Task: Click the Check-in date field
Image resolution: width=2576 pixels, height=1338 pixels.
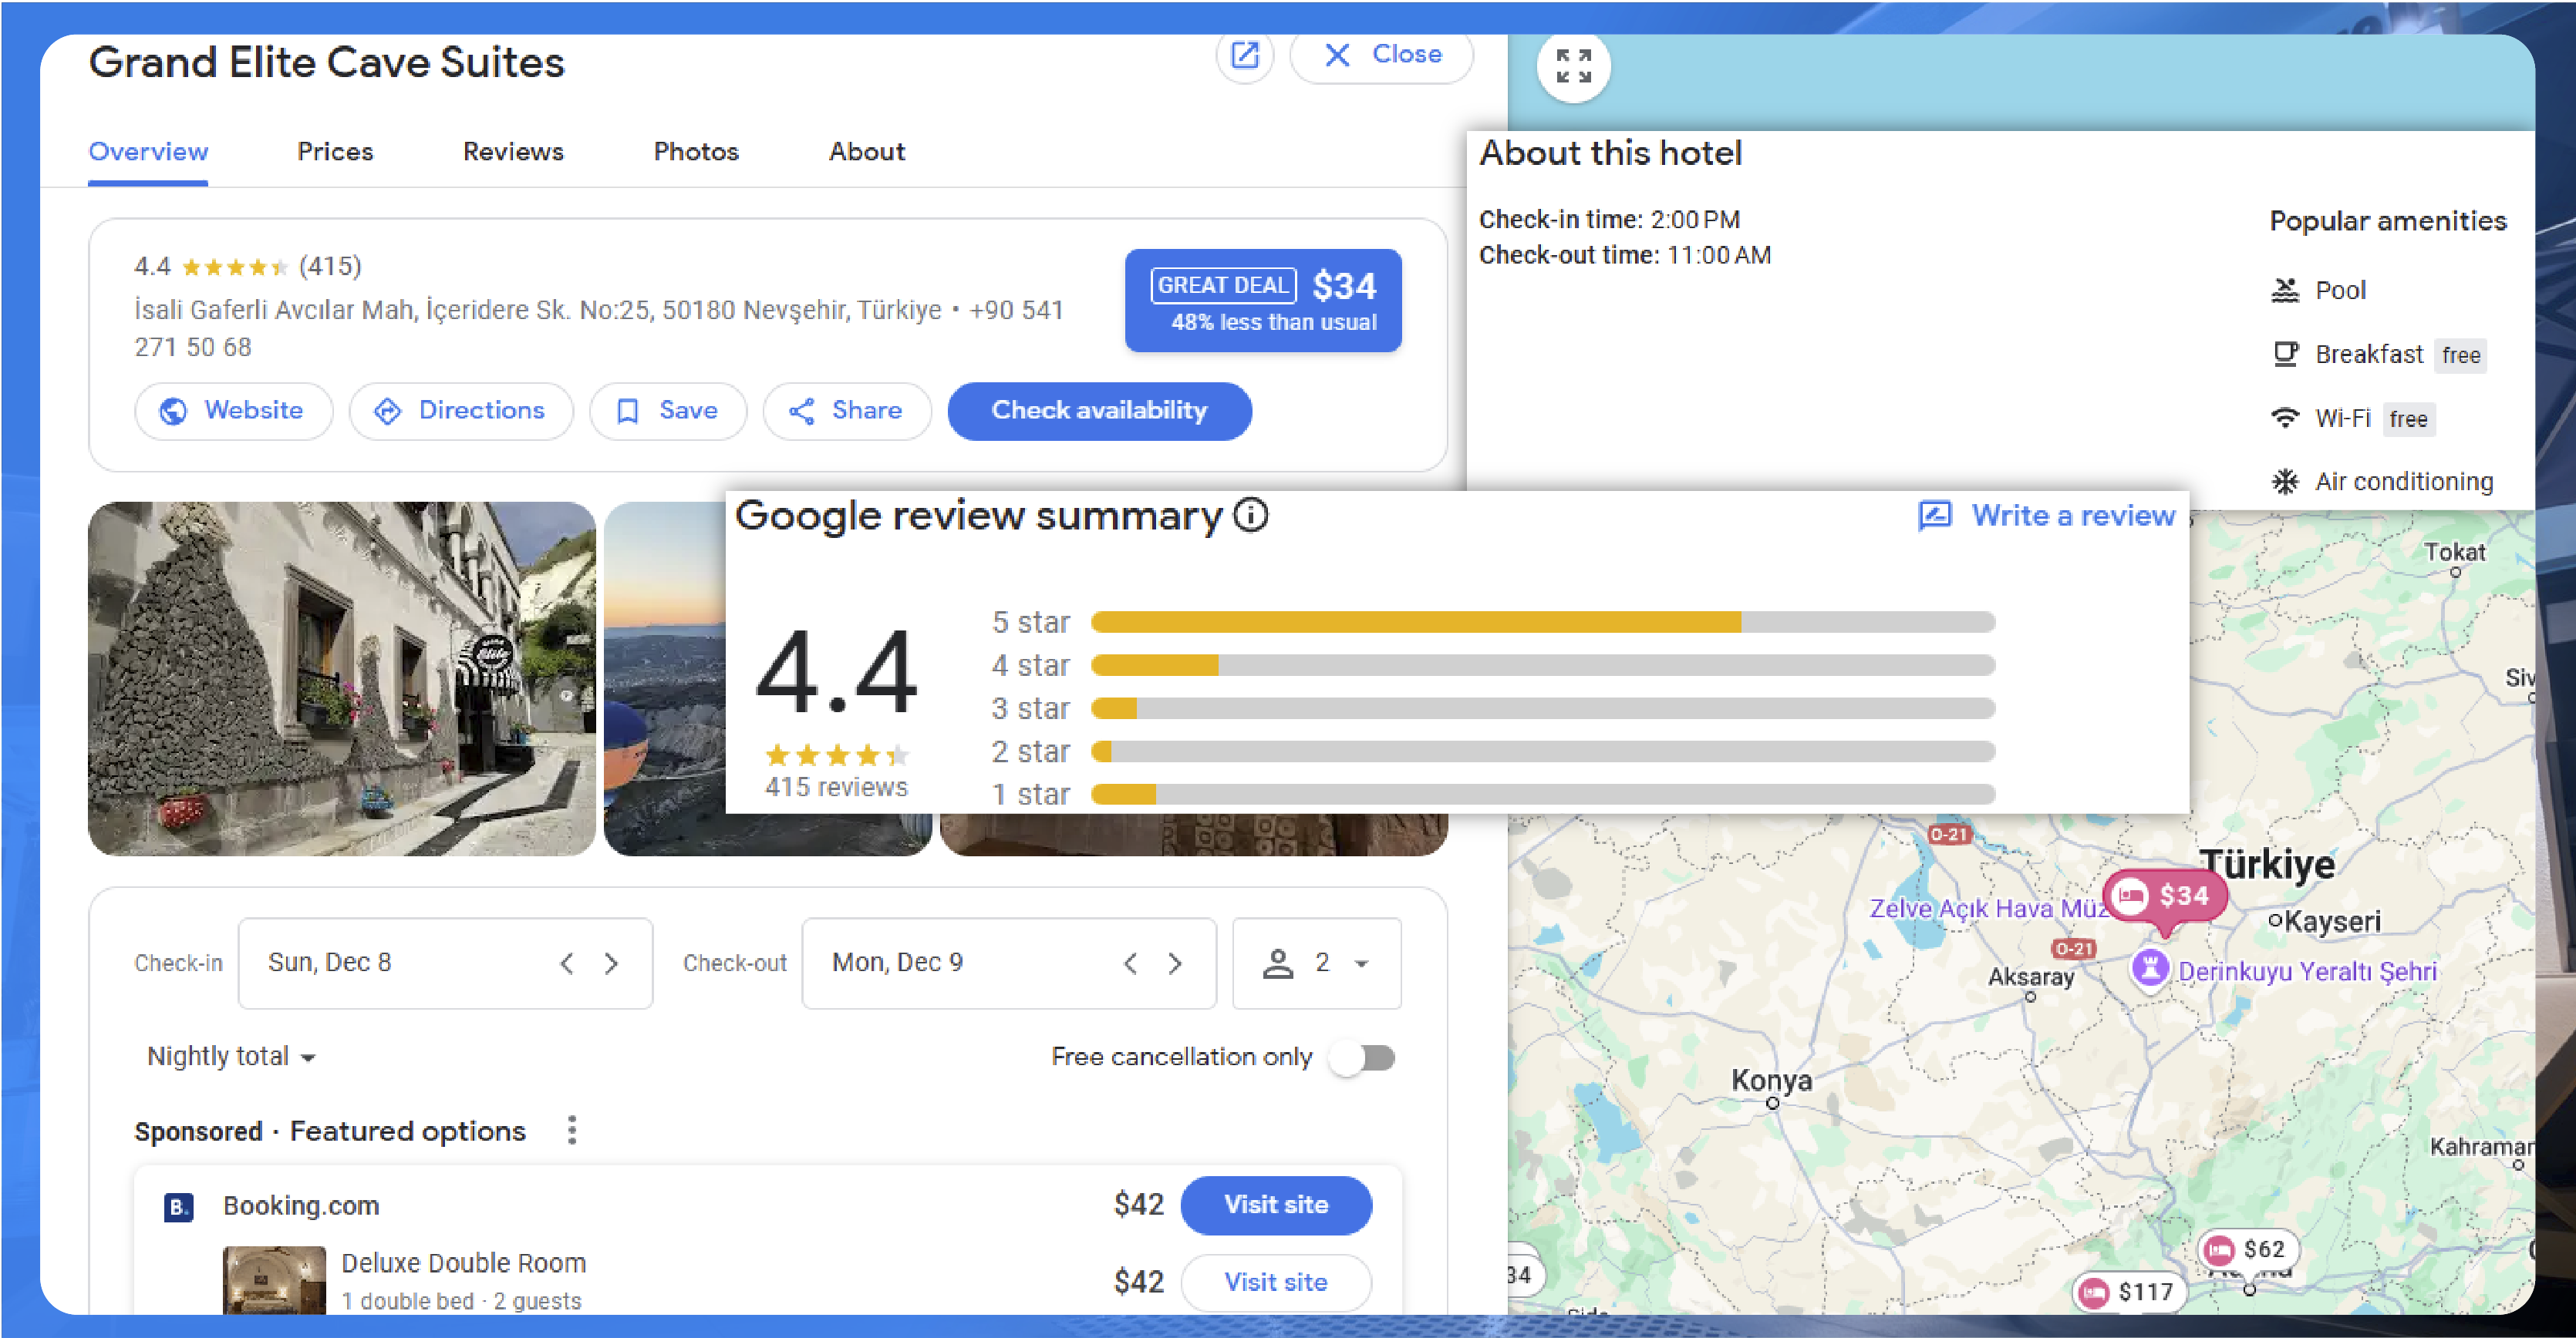Action: pyautogui.click(x=445, y=963)
